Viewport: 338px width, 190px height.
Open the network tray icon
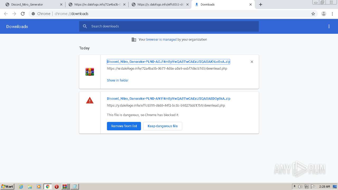(307, 187)
